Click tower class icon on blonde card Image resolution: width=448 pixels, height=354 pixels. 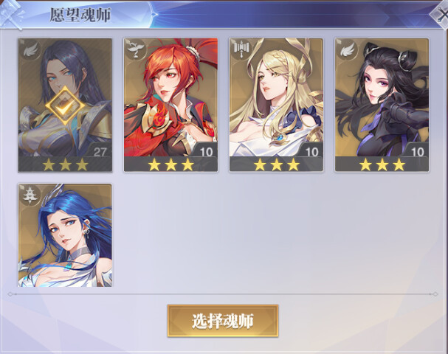(242, 49)
